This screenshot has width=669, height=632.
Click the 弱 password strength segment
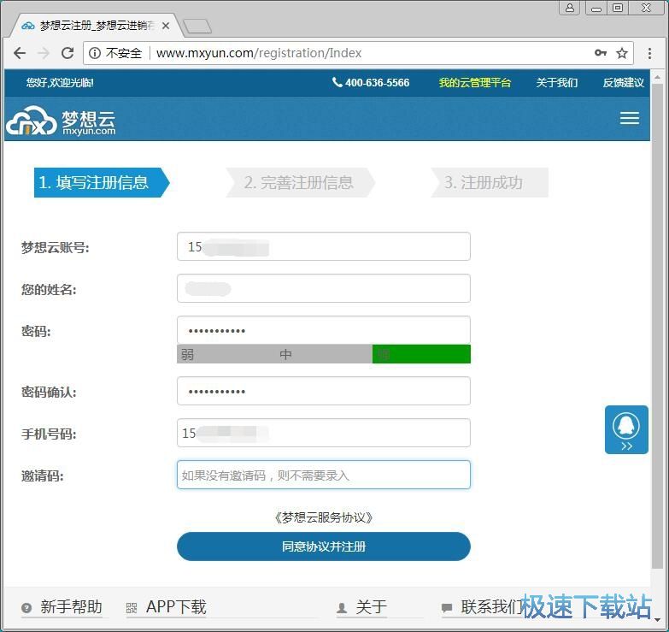[x=226, y=354]
